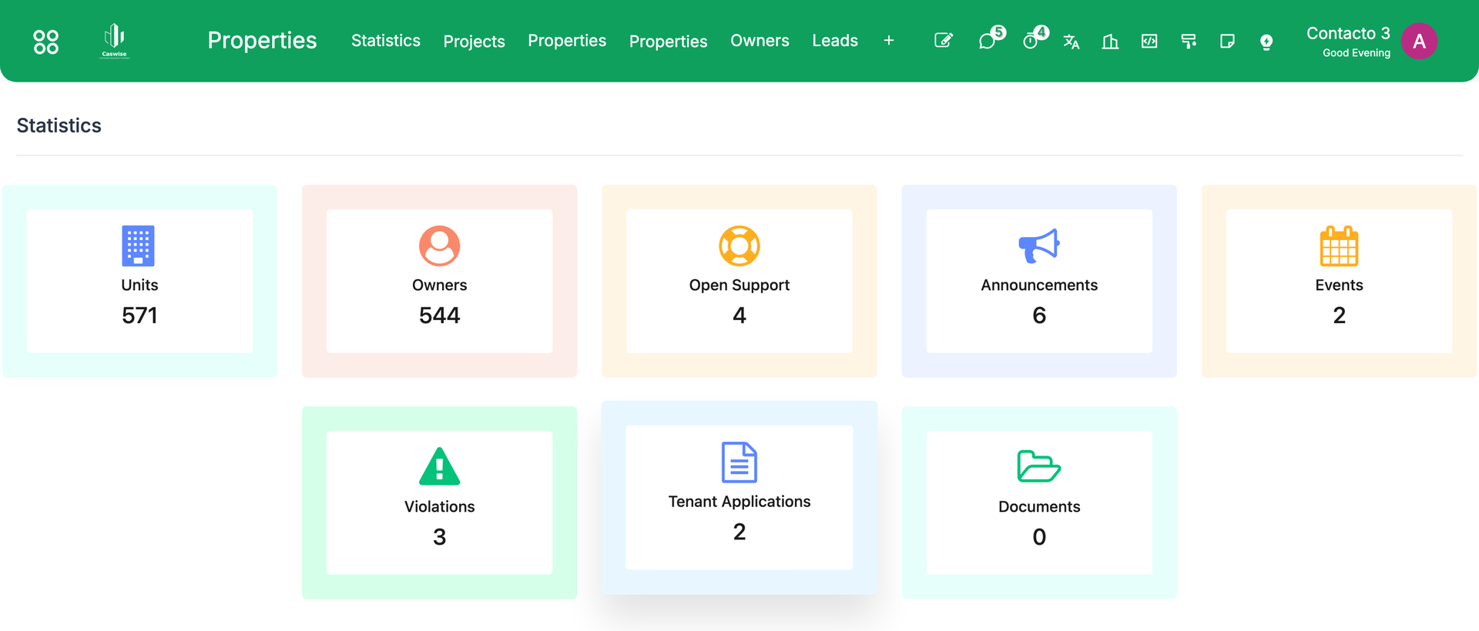1479x631 pixels.
Task: Open the Properties menu next to Projects
Action: click(x=567, y=41)
